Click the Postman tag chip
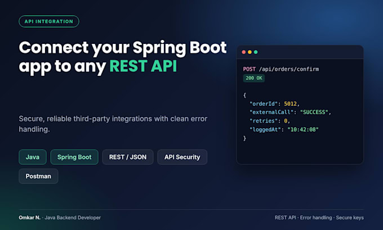The image size is (383, 230). pyautogui.click(x=38, y=176)
